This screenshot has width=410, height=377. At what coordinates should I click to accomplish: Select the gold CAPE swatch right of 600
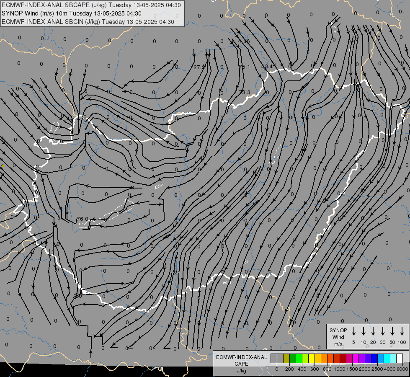pyautogui.click(x=318, y=358)
